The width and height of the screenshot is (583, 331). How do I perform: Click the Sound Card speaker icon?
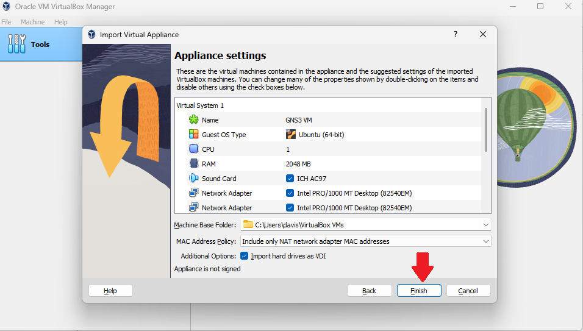(194, 178)
